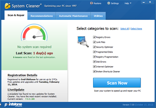Uncheck Broken Shortcuts Cleaner option
This screenshot has height=108, width=156.
(x=94, y=72)
